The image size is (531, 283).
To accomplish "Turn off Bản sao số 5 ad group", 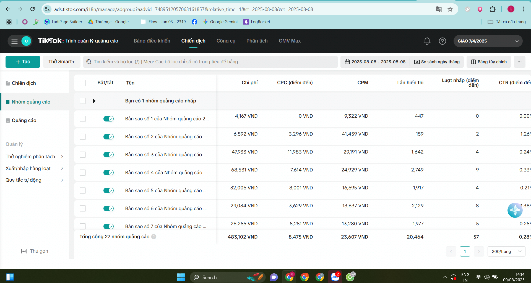I will coord(108,191).
